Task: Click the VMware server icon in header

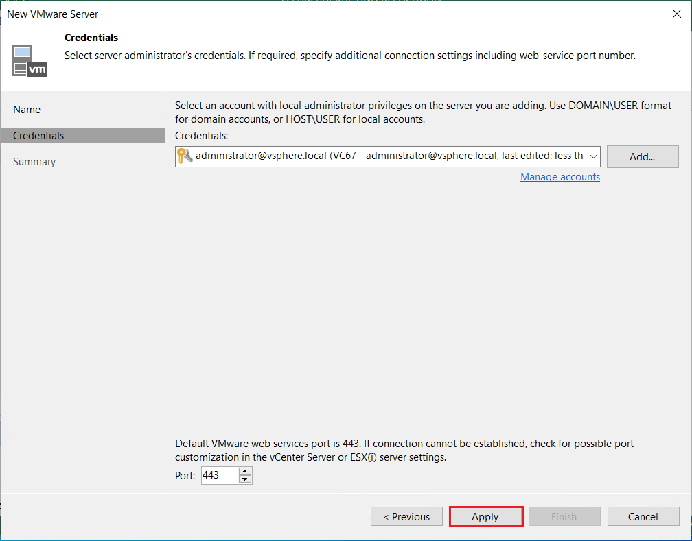Action: pyautogui.click(x=30, y=61)
